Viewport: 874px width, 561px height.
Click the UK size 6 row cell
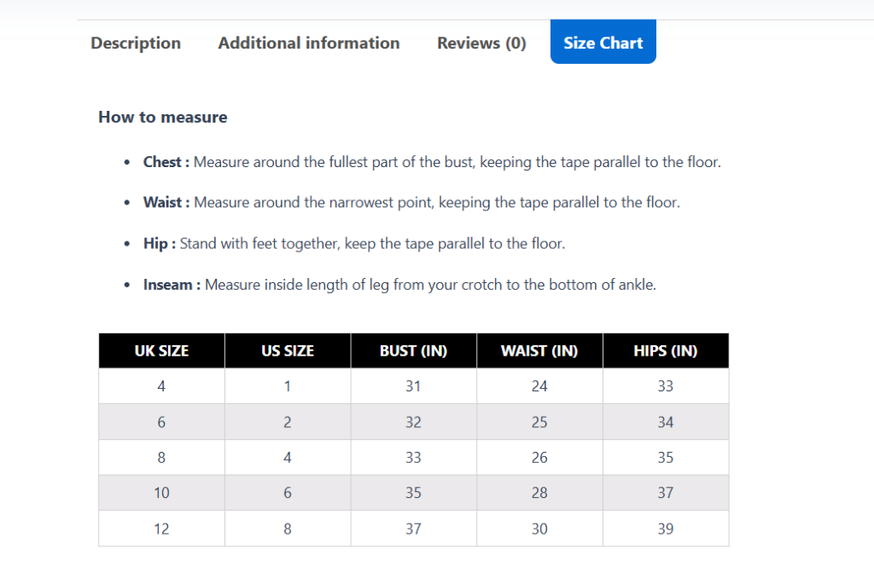160,421
